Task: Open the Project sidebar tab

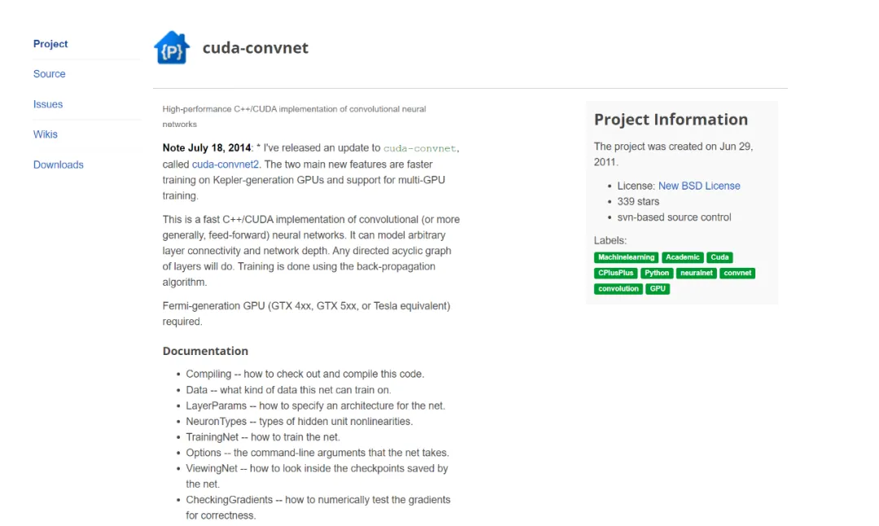Action: tap(50, 44)
